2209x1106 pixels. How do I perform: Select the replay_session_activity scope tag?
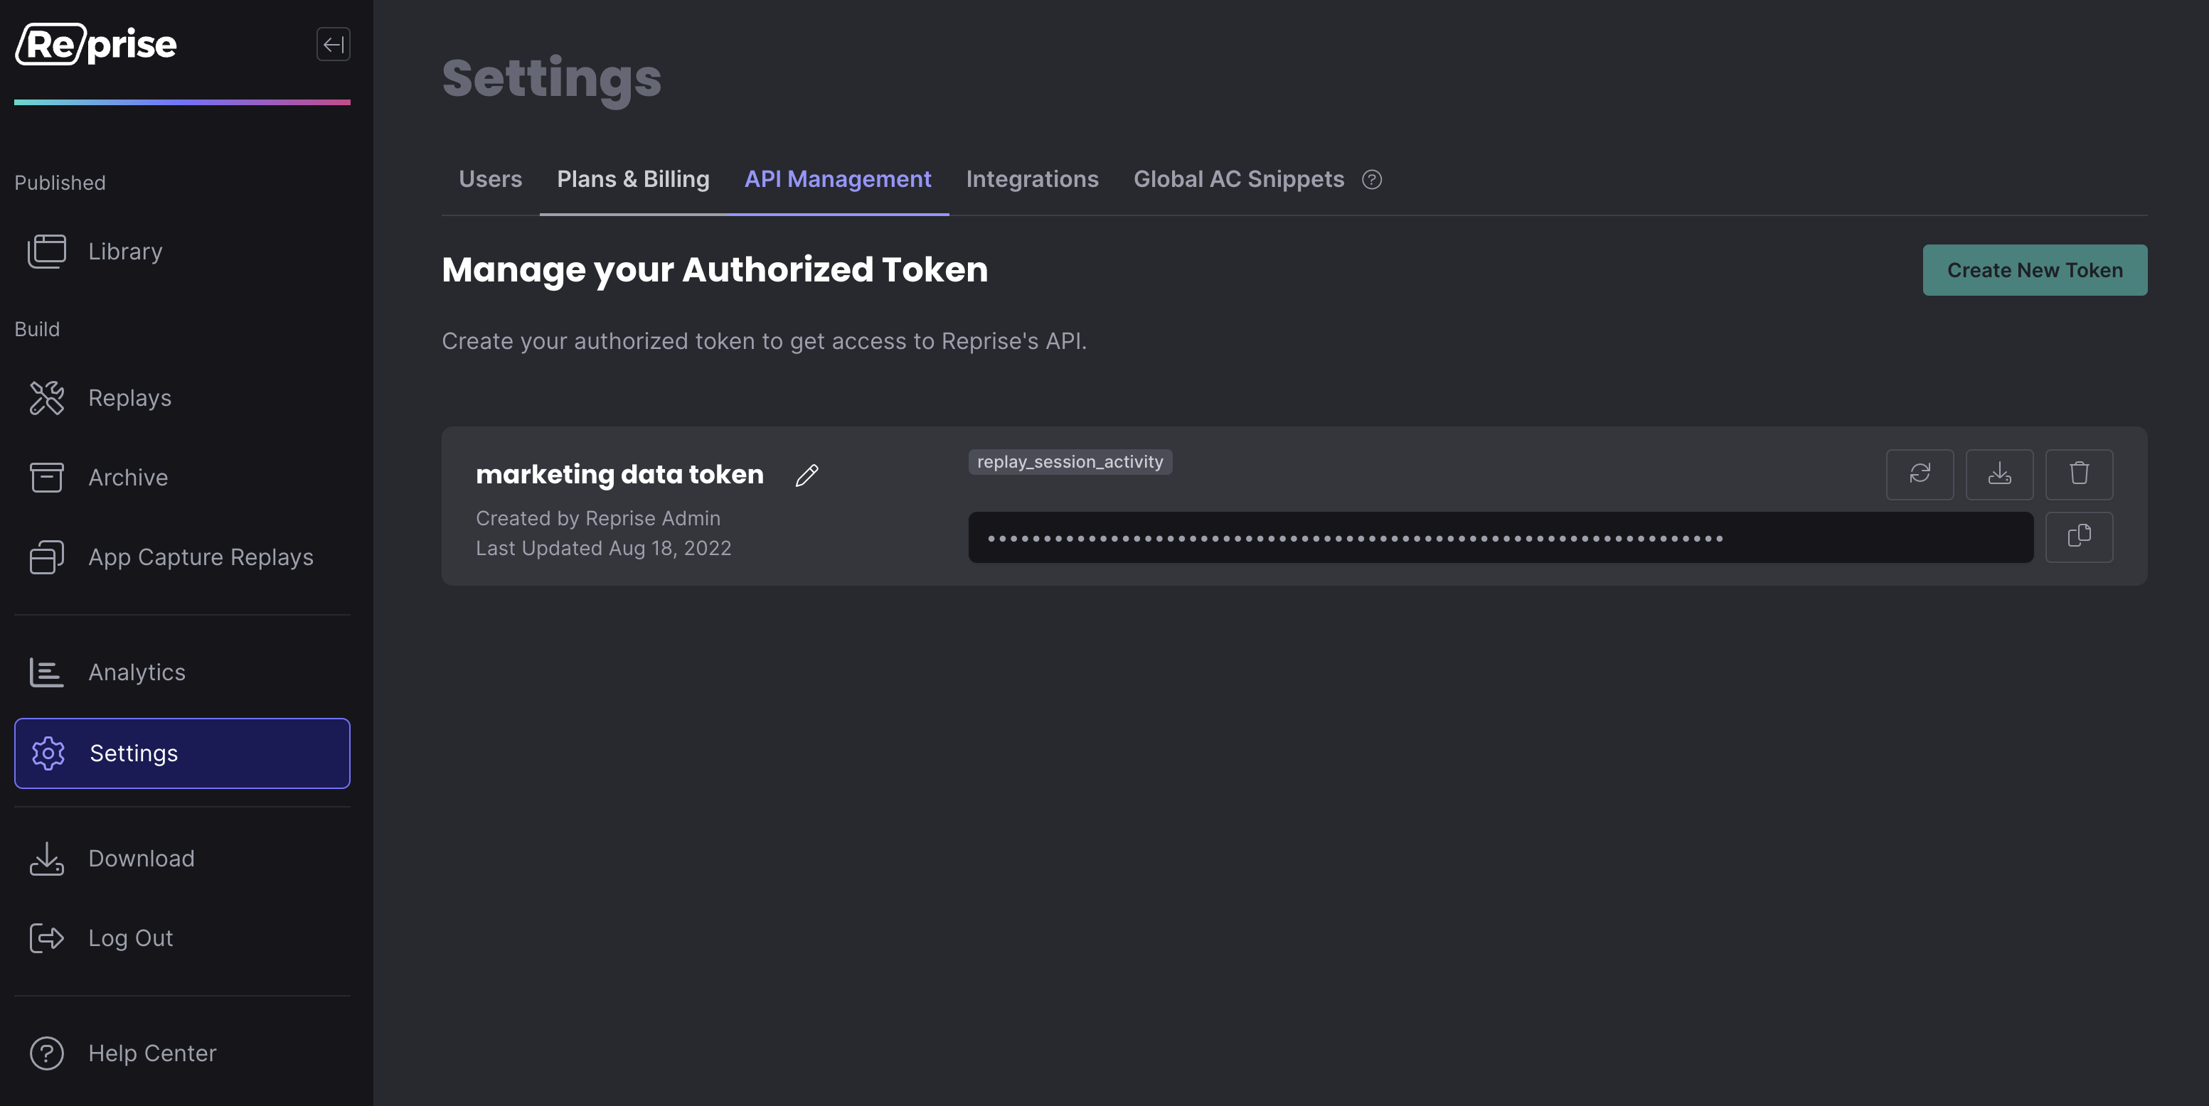1070,462
